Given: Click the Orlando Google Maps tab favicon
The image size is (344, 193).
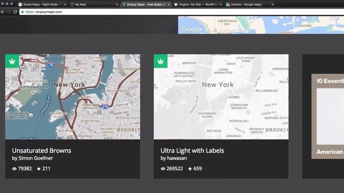Looking at the screenshot, I should [x=228, y=4].
